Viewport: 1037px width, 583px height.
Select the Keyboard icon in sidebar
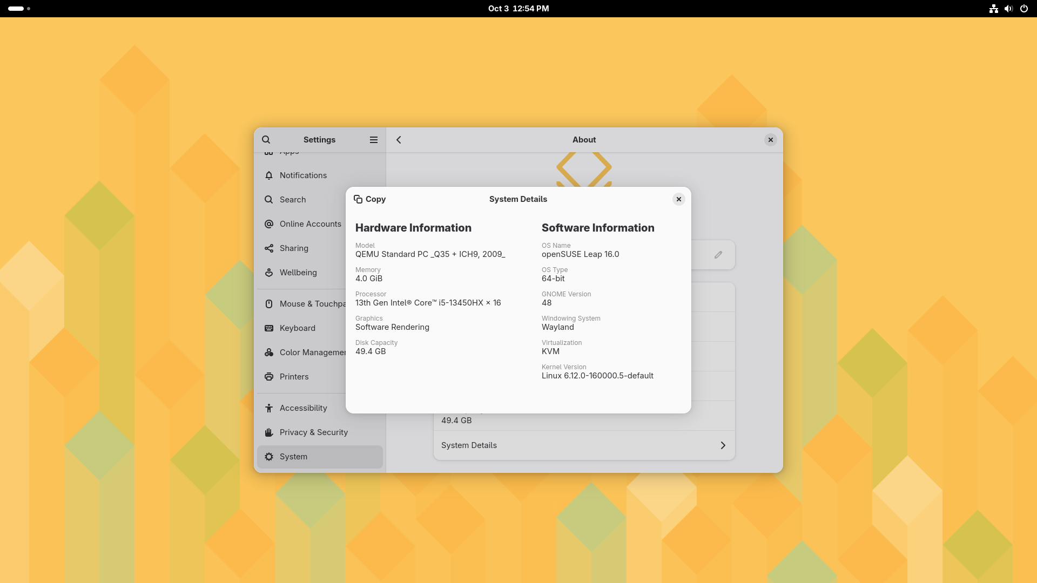click(x=269, y=328)
